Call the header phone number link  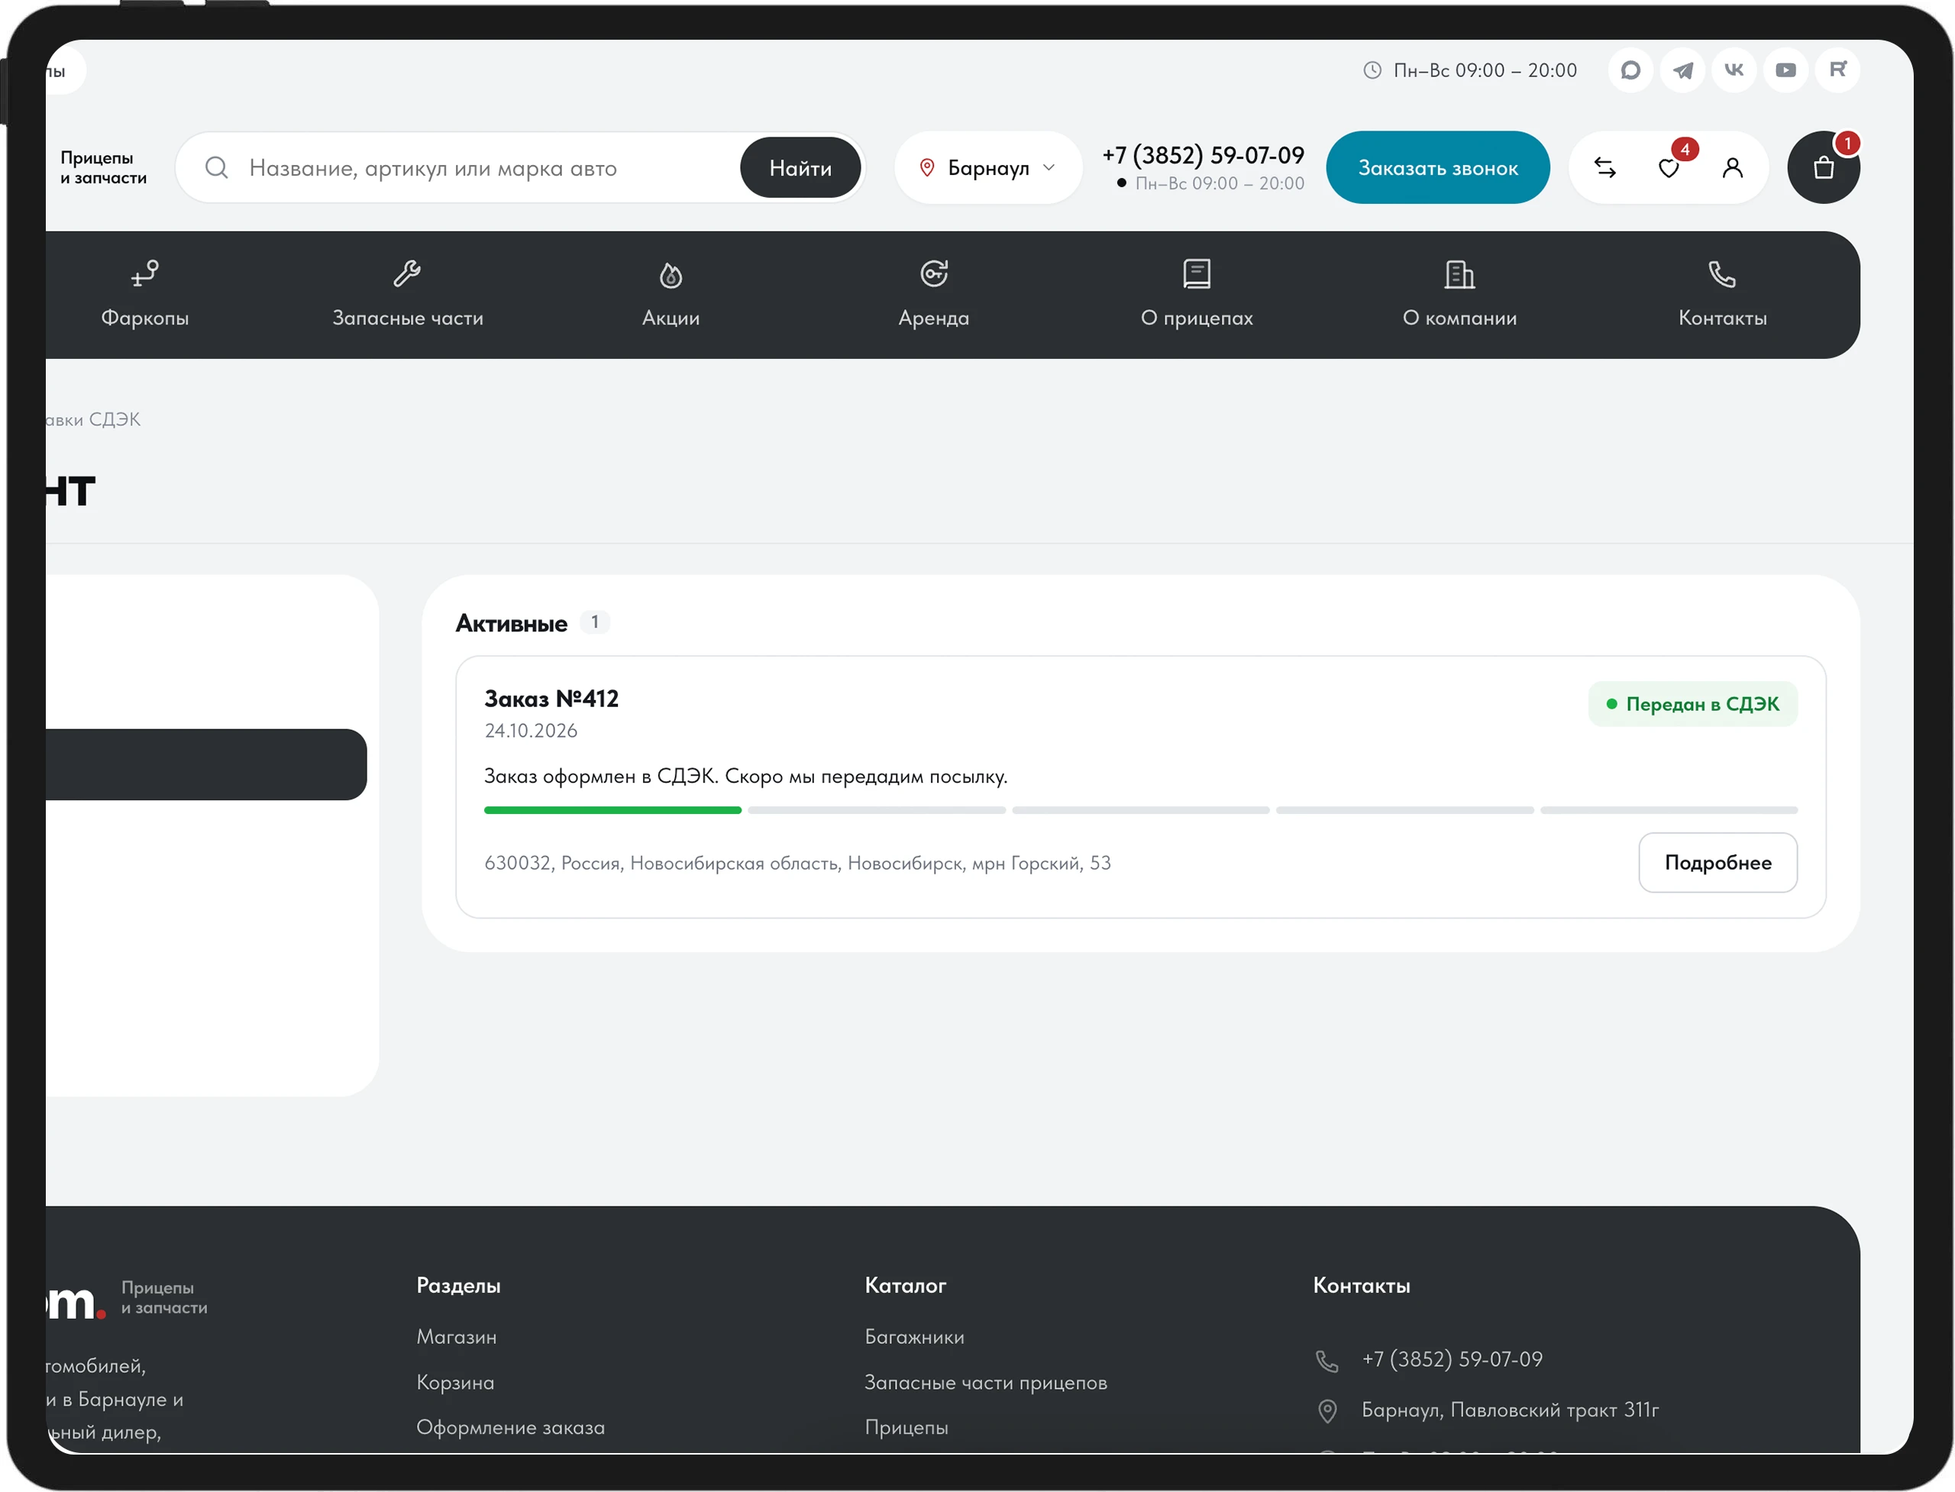click(1204, 156)
